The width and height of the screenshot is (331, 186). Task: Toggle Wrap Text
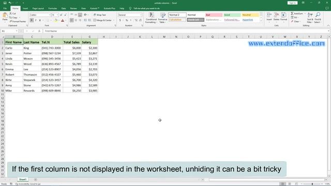point(99,15)
